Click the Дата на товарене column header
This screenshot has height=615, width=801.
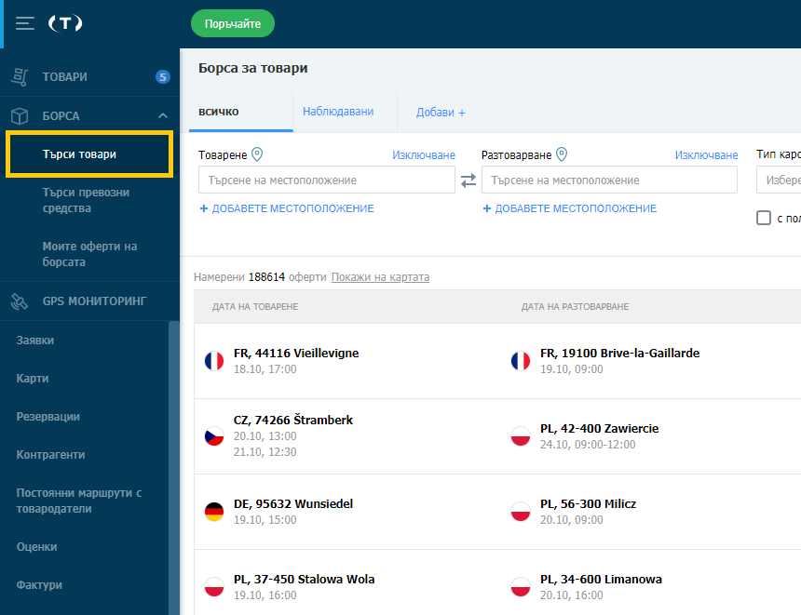(x=255, y=307)
